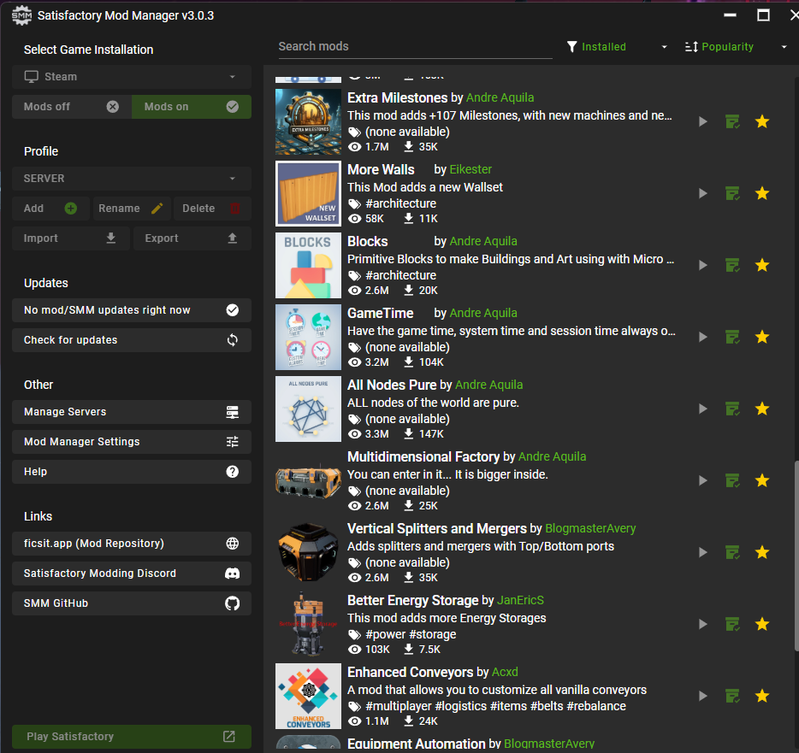Click the Discord logo icon
Screen dimensions: 799x753
[x=233, y=574]
